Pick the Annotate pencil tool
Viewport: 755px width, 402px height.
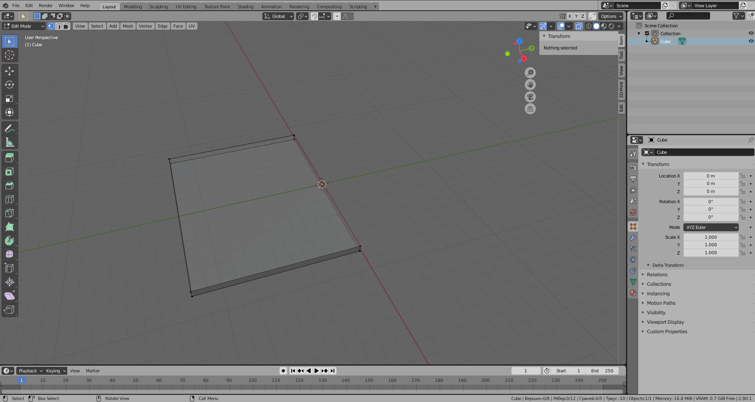point(9,128)
